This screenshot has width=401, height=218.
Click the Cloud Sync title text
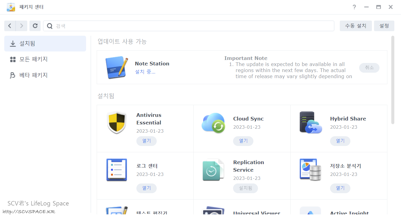[248, 119]
